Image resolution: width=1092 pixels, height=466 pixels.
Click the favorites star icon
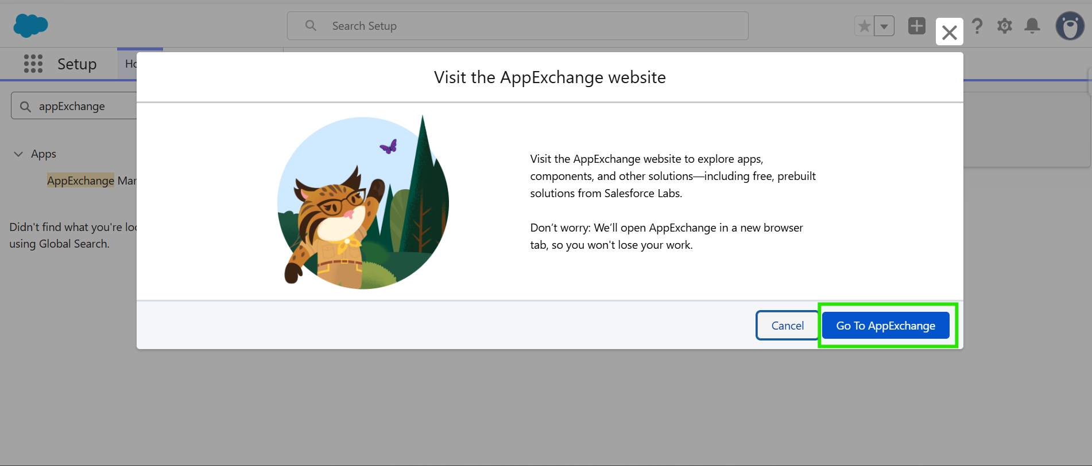click(x=864, y=26)
